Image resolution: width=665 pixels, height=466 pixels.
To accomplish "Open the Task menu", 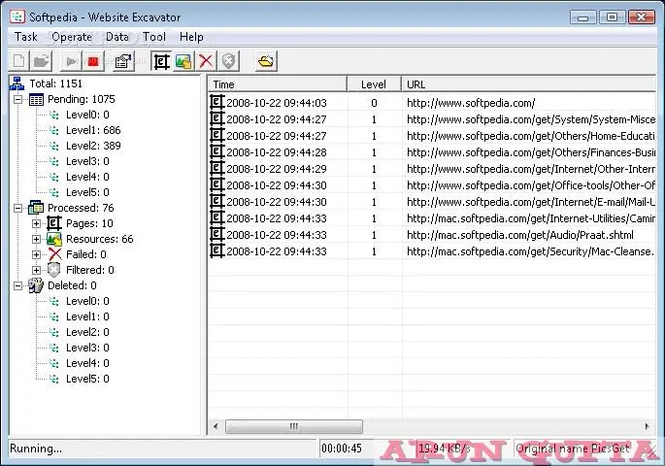I will click(x=26, y=37).
